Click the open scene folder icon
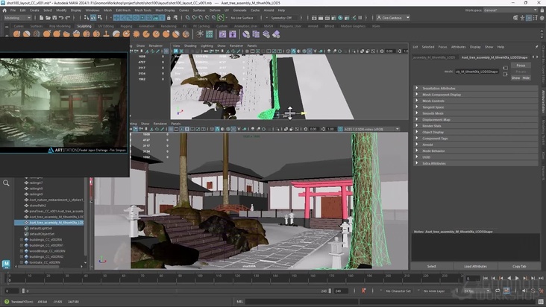The image size is (546, 307). [48, 18]
